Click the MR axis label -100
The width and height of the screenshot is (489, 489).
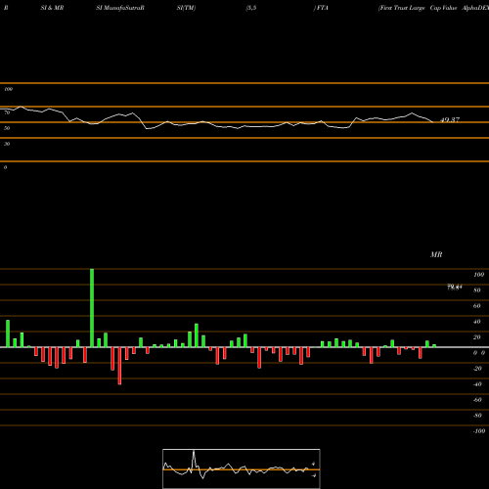coord(479,431)
